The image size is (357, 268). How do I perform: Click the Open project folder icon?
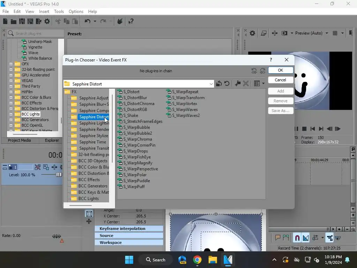click(14, 21)
